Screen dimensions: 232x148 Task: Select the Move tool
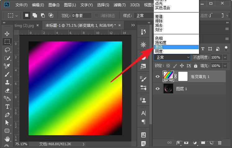click(x=7, y=34)
